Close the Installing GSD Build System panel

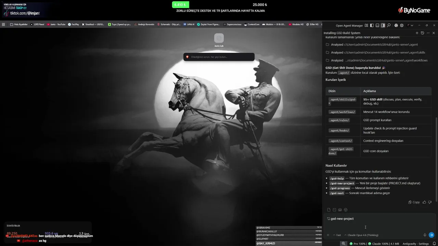pos(434,33)
